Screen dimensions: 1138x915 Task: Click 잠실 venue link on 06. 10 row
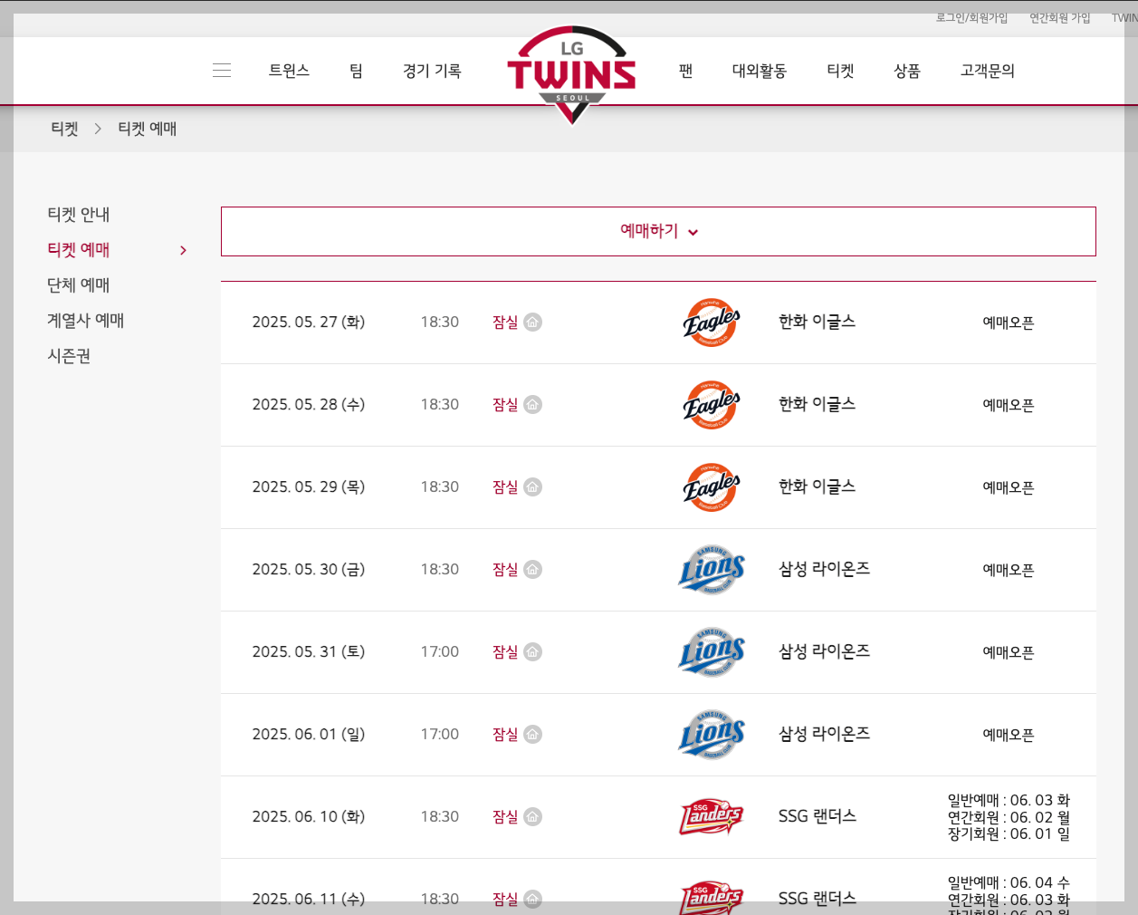click(505, 817)
